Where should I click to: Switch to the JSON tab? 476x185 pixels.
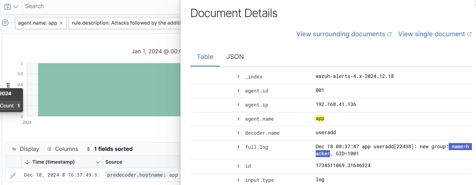click(235, 57)
